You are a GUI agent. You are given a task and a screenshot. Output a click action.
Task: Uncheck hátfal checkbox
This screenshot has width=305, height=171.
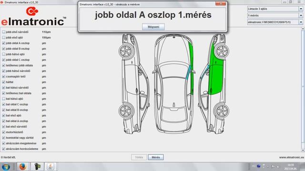[3, 82]
